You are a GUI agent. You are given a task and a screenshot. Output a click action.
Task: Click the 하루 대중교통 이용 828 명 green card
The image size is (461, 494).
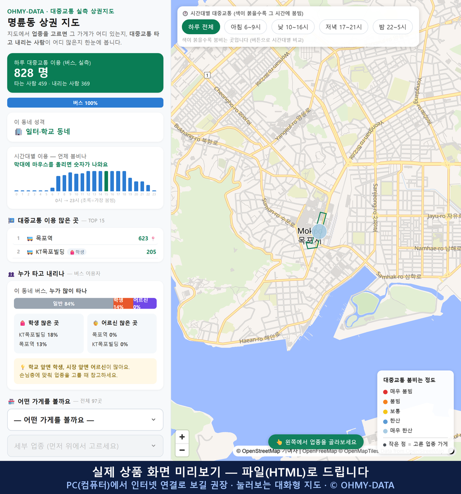(x=85, y=73)
